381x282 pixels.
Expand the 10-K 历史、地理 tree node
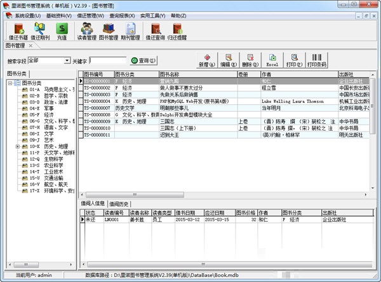(18, 146)
